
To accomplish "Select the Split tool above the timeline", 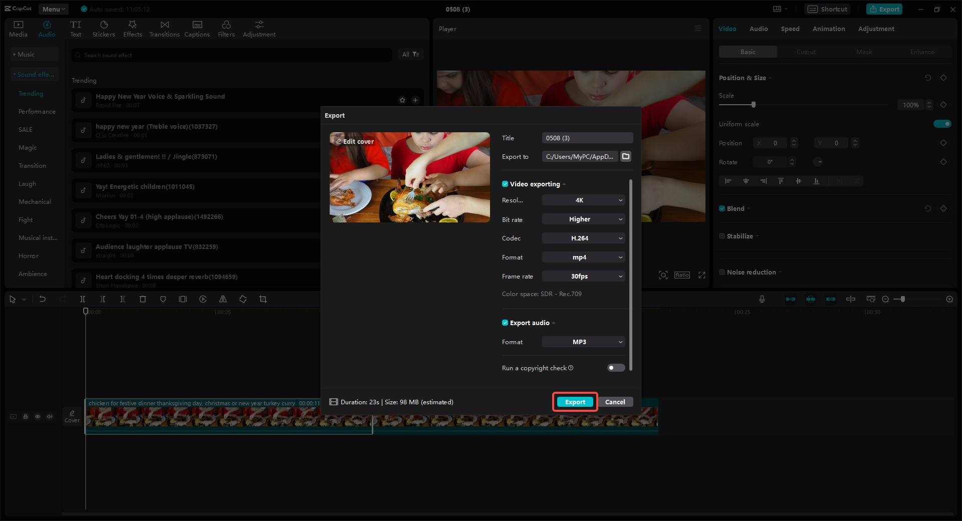I will 83,299.
